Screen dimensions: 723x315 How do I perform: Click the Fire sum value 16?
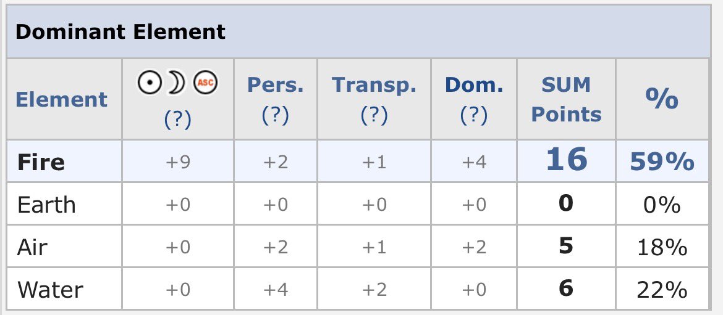coord(567,160)
